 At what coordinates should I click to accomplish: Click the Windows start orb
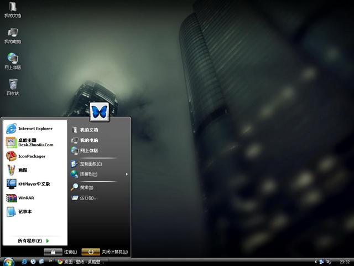coord(9,262)
